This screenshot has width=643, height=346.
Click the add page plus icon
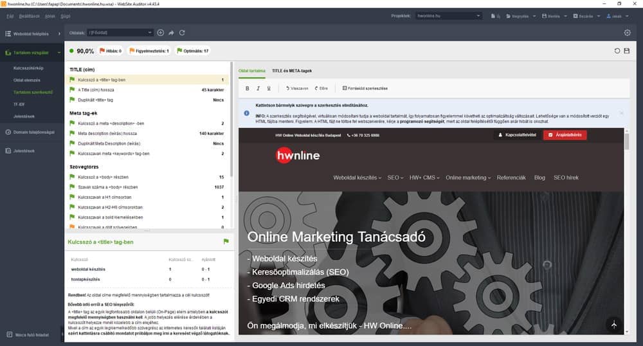160,33
